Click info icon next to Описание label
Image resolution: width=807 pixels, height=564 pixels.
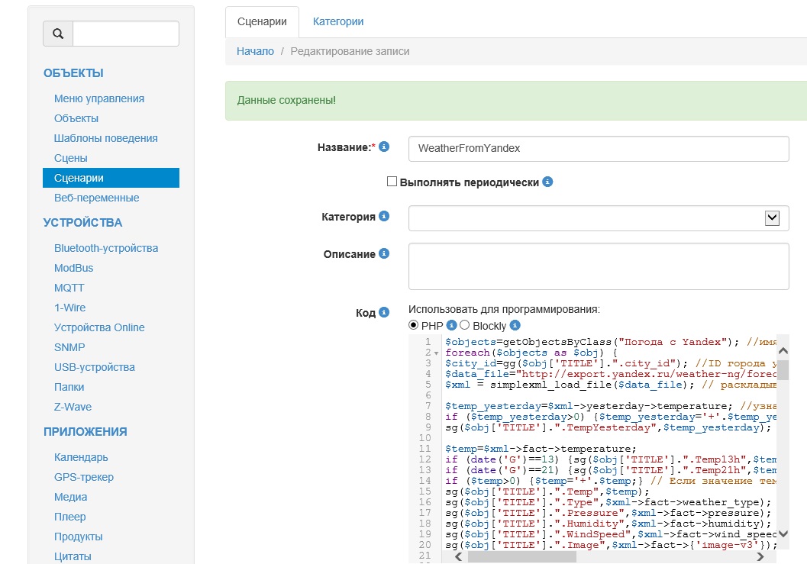point(384,253)
